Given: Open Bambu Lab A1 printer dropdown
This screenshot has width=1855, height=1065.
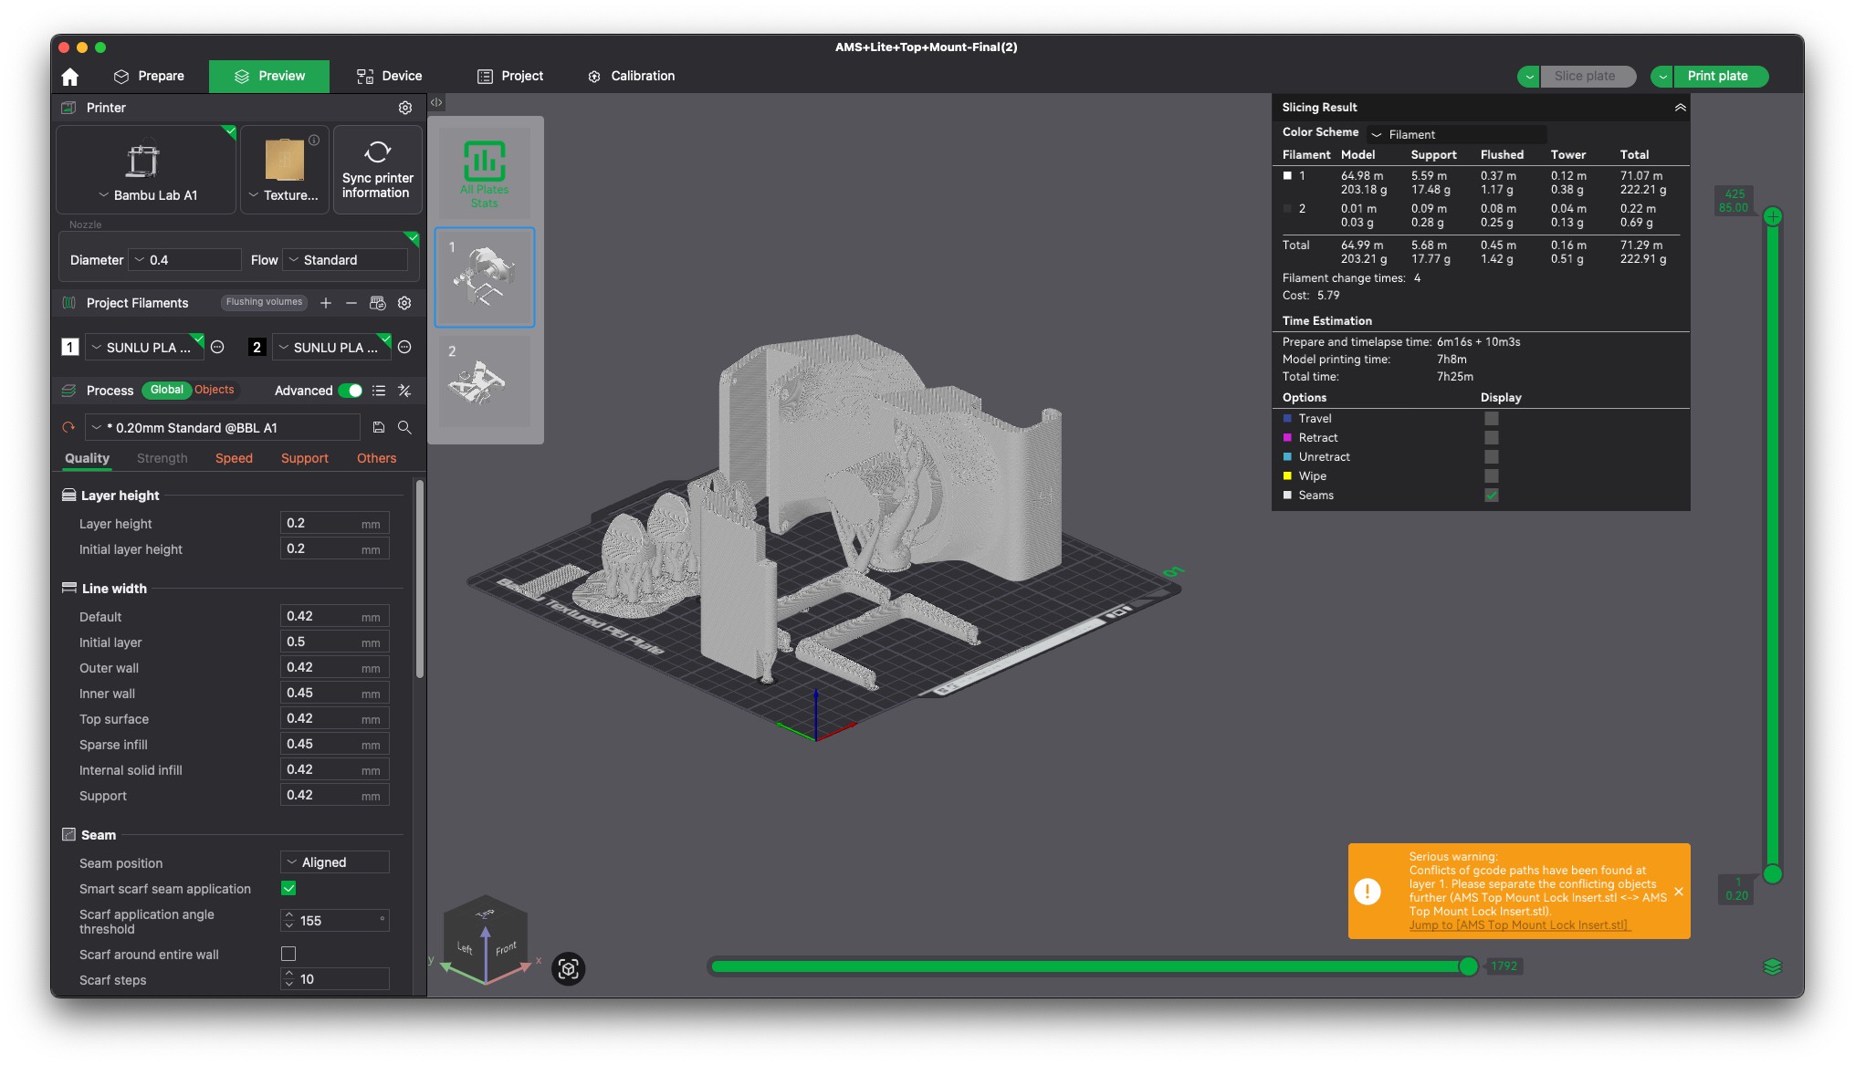Looking at the screenshot, I should coord(148,195).
